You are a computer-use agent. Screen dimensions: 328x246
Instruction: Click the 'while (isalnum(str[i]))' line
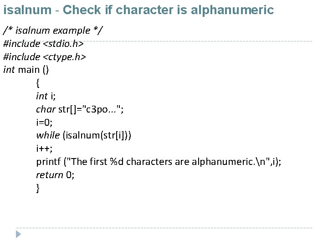click(85, 135)
